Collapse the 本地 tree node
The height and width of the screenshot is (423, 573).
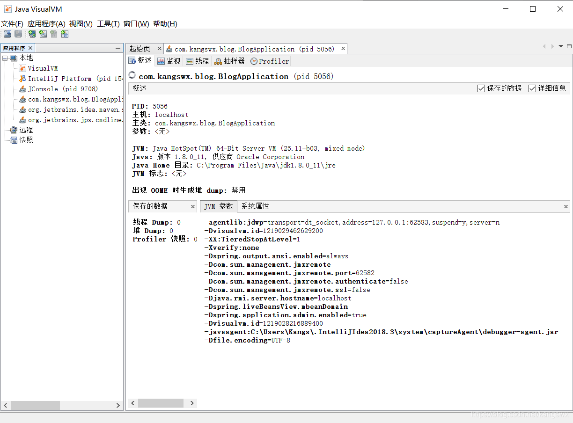click(5, 58)
